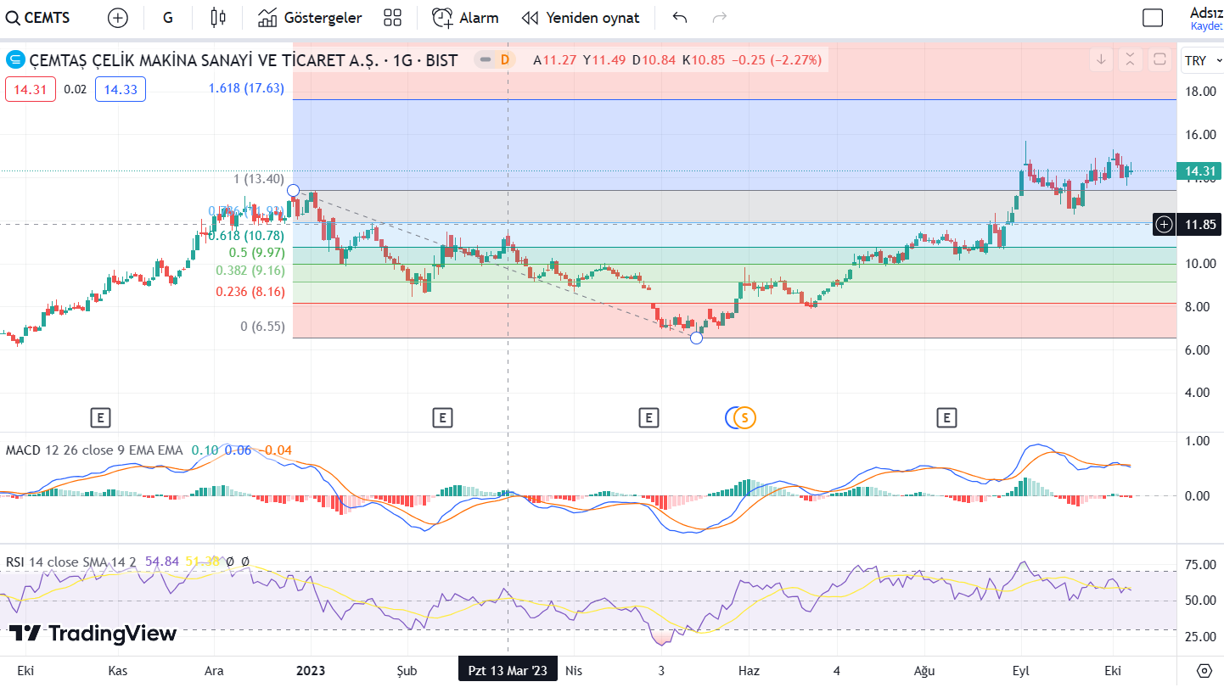Open symbol search for CEMTS

tap(38, 18)
